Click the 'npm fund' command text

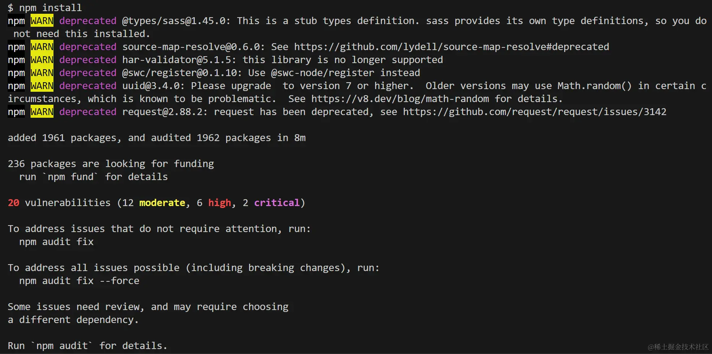[71, 177]
